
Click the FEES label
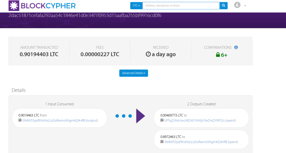coord(100,48)
